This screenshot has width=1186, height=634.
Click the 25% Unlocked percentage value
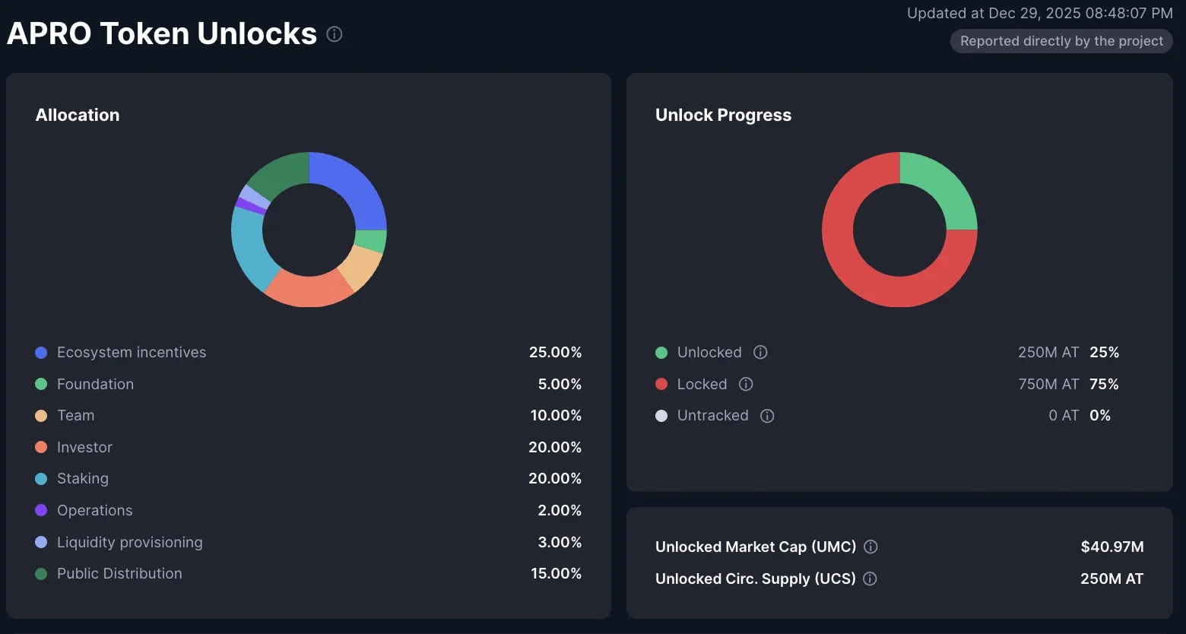(x=1105, y=352)
